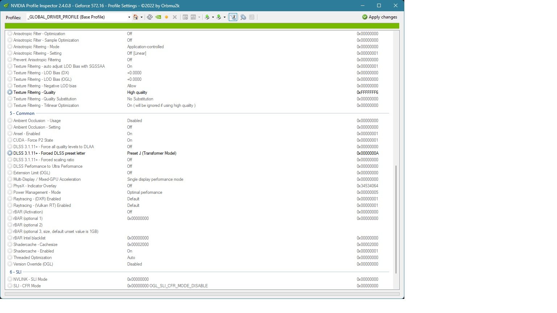
Task: Select the Ambient Occlusion - Usage row
Action: click(x=199, y=121)
